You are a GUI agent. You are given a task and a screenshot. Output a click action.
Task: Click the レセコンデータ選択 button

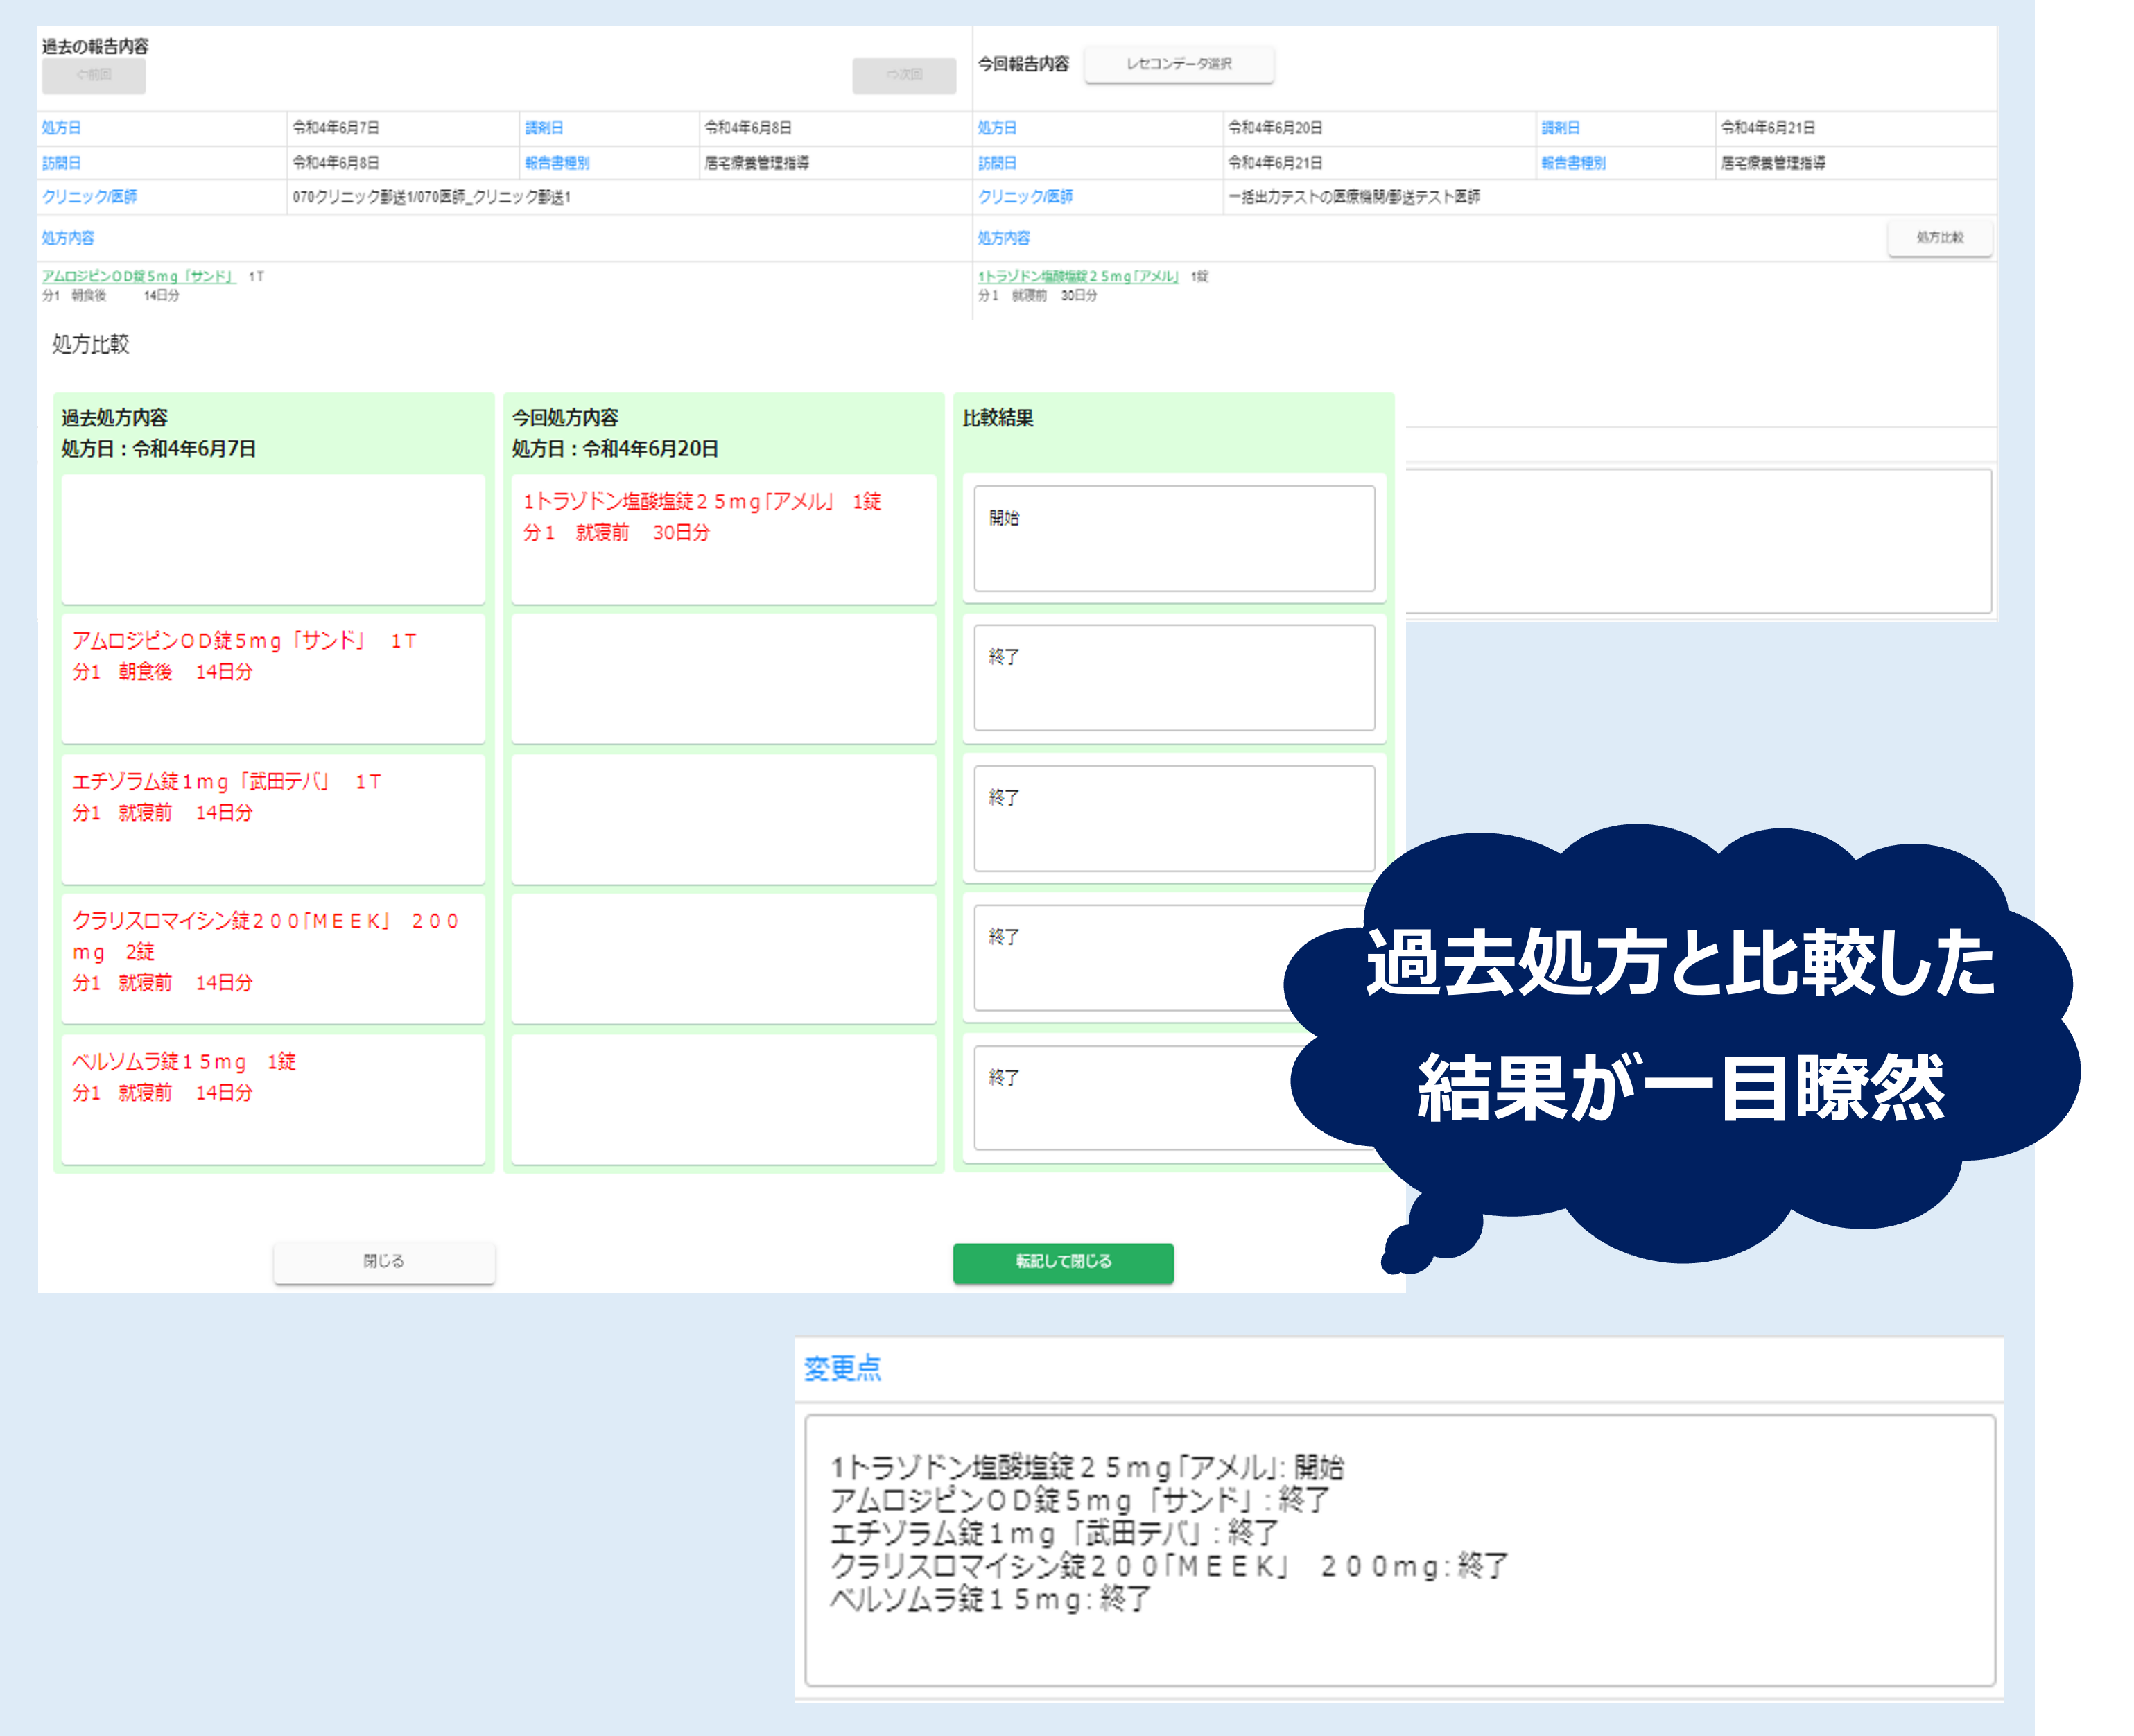[x=1179, y=64]
